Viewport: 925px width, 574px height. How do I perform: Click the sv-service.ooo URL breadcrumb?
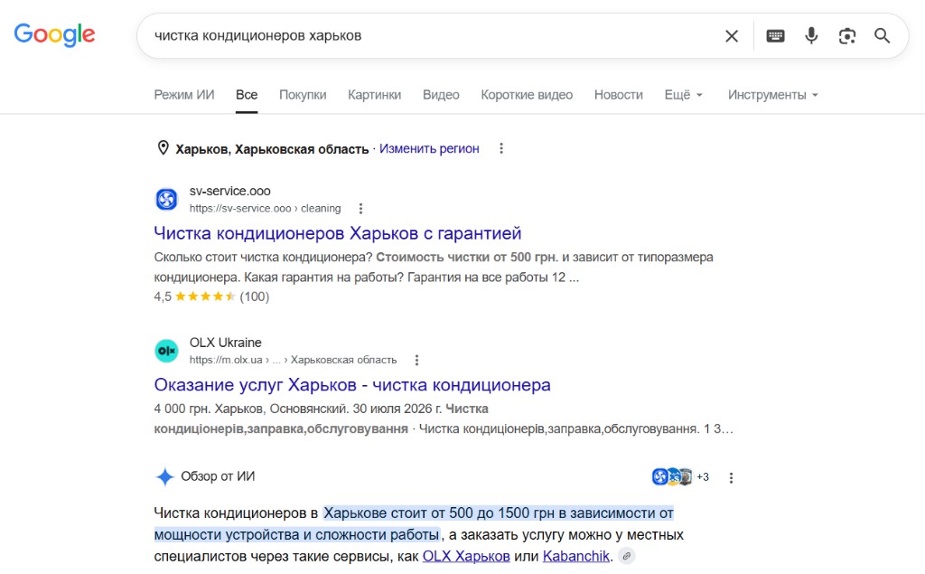(265, 209)
